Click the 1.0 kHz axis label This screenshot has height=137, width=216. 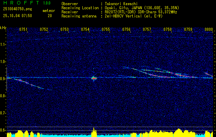coord(3,62)
